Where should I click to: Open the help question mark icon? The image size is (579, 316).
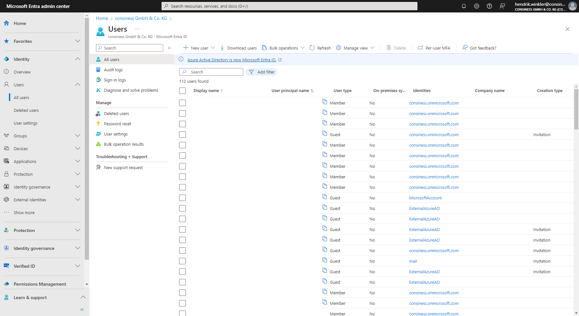click(x=489, y=6)
